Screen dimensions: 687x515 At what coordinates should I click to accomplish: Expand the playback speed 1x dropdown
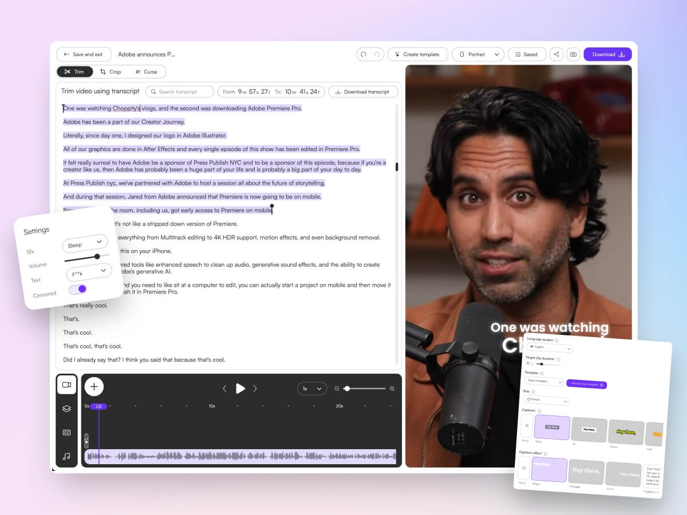312,389
